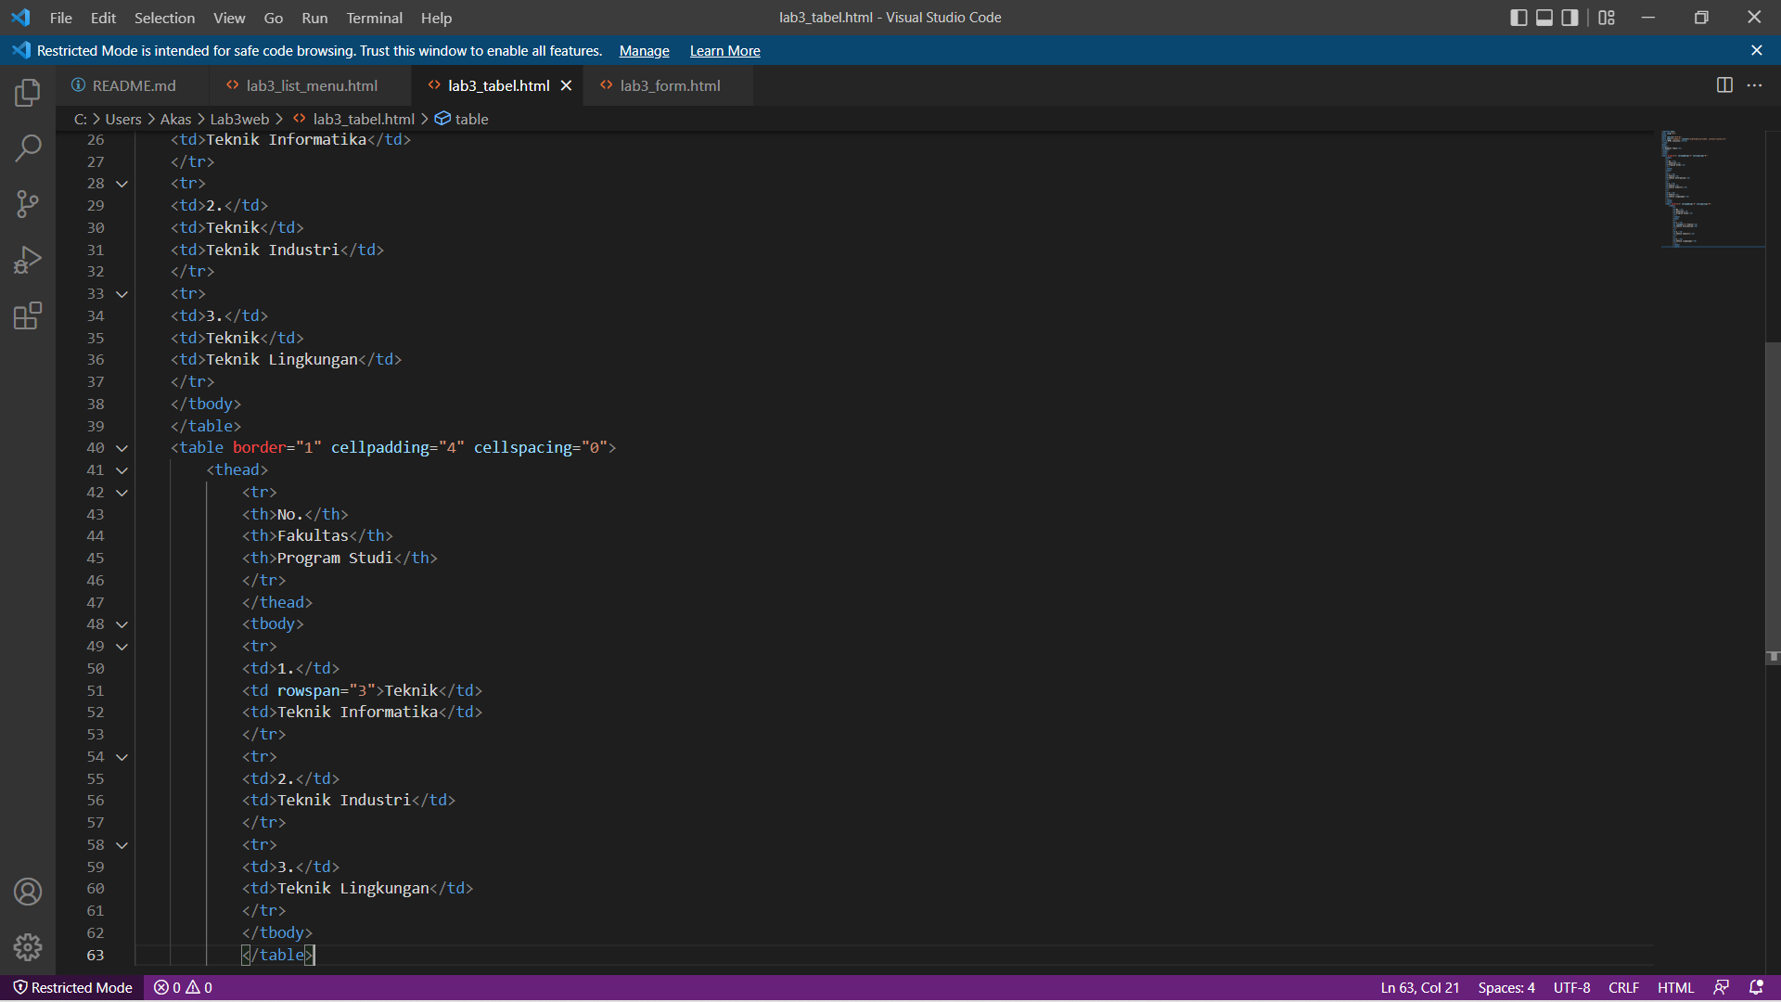Open the Manage settings gear
1781x1002 pixels.
pos(28,947)
